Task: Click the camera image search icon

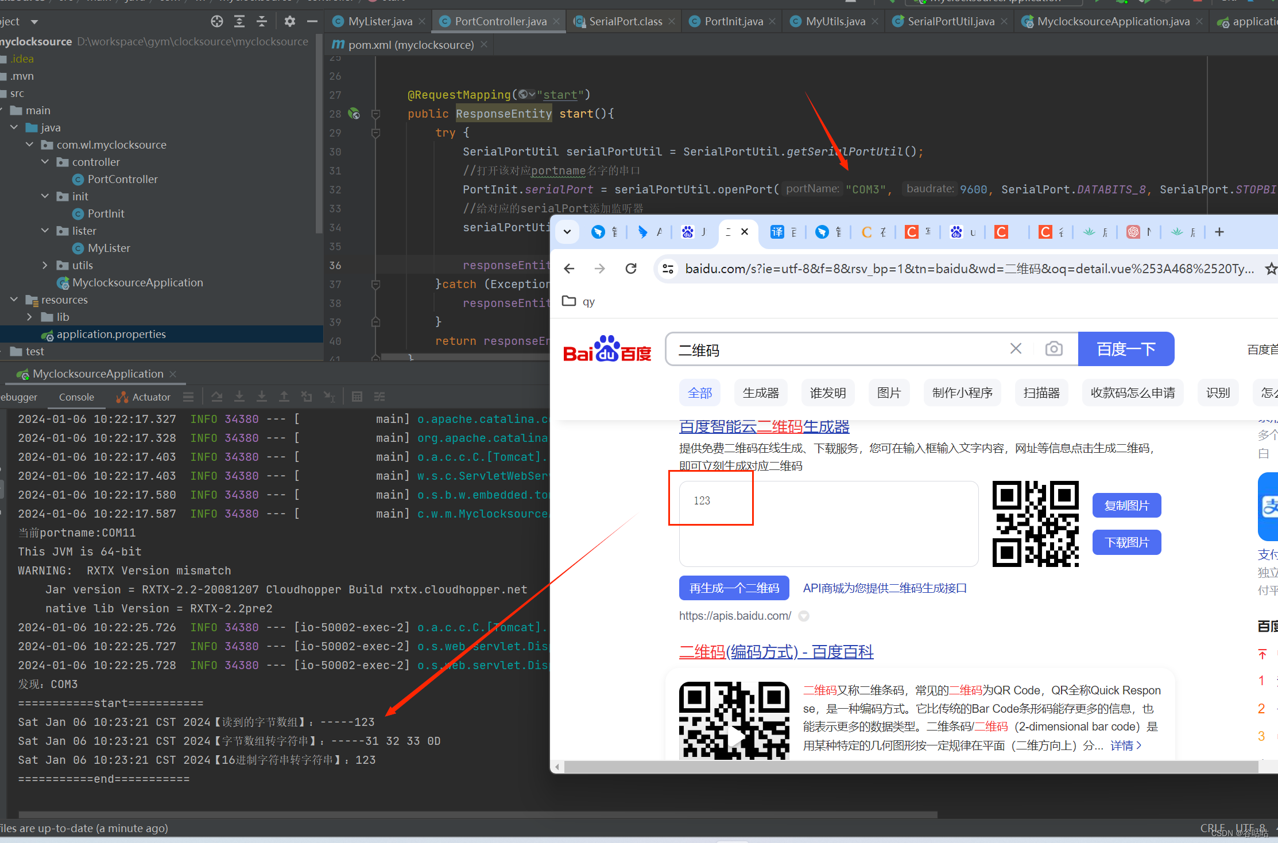Action: tap(1054, 349)
